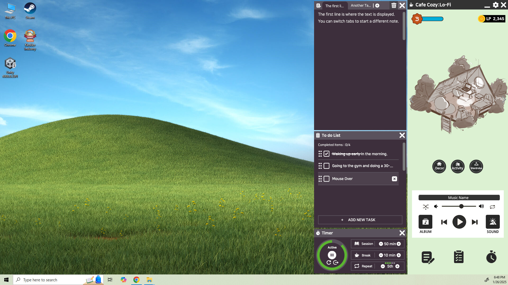Open File Explorer from the taskbar
Image resolution: width=508 pixels, height=285 pixels.
click(149, 280)
